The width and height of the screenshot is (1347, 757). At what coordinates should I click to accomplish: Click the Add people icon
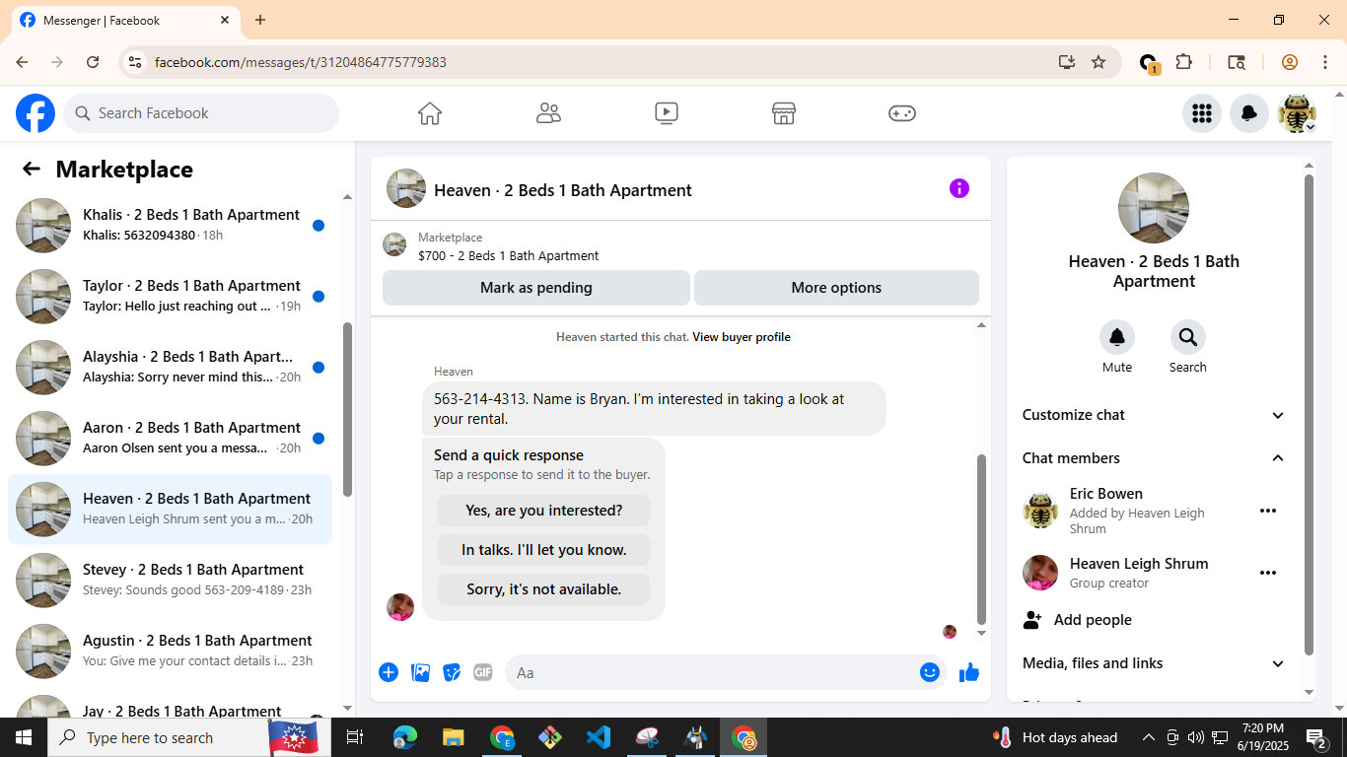click(x=1032, y=620)
